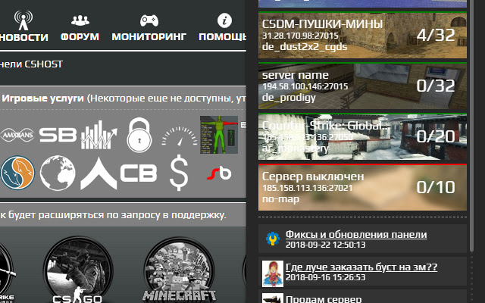Open the statistics bar-chart icon
The height and width of the screenshot is (303, 485).
(x=99, y=135)
